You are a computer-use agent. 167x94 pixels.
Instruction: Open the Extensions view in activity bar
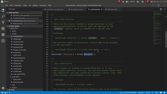[3, 35]
